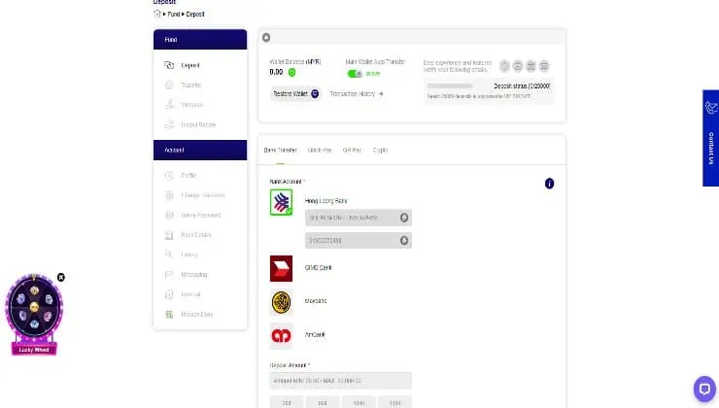Open Deposit in the Fund sidebar
Viewport: 719px width, 408px height.
[x=189, y=65]
